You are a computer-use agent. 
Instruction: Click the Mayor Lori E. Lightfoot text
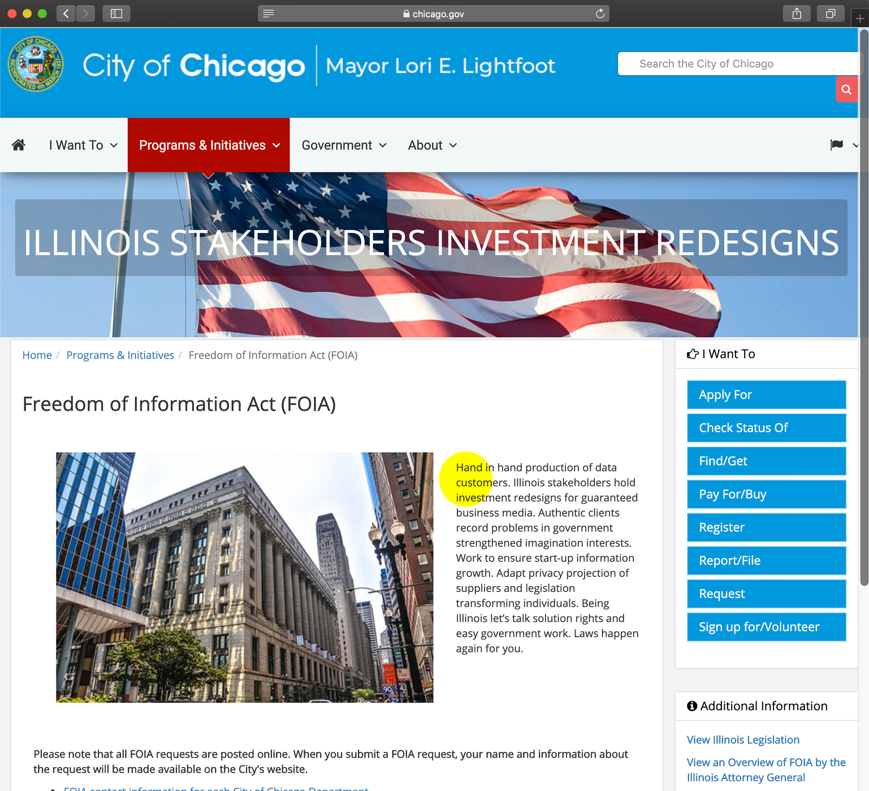click(x=441, y=66)
